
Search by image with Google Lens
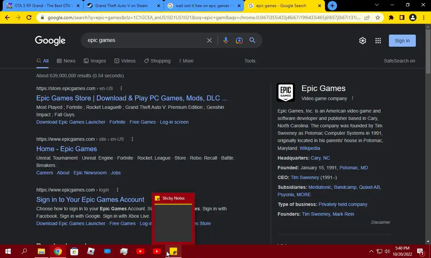pyautogui.click(x=239, y=40)
